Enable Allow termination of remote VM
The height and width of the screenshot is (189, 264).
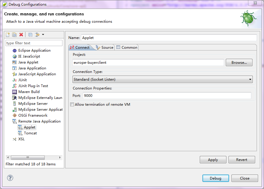tap(72, 105)
